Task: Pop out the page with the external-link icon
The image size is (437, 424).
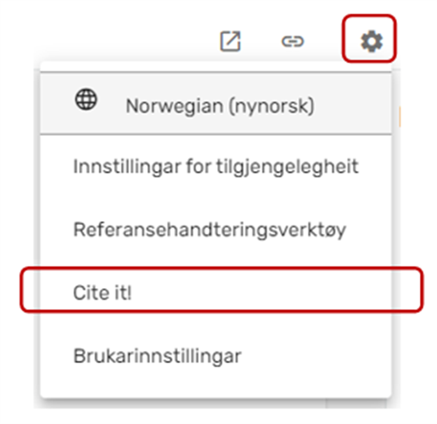Action: click(230, 42)
